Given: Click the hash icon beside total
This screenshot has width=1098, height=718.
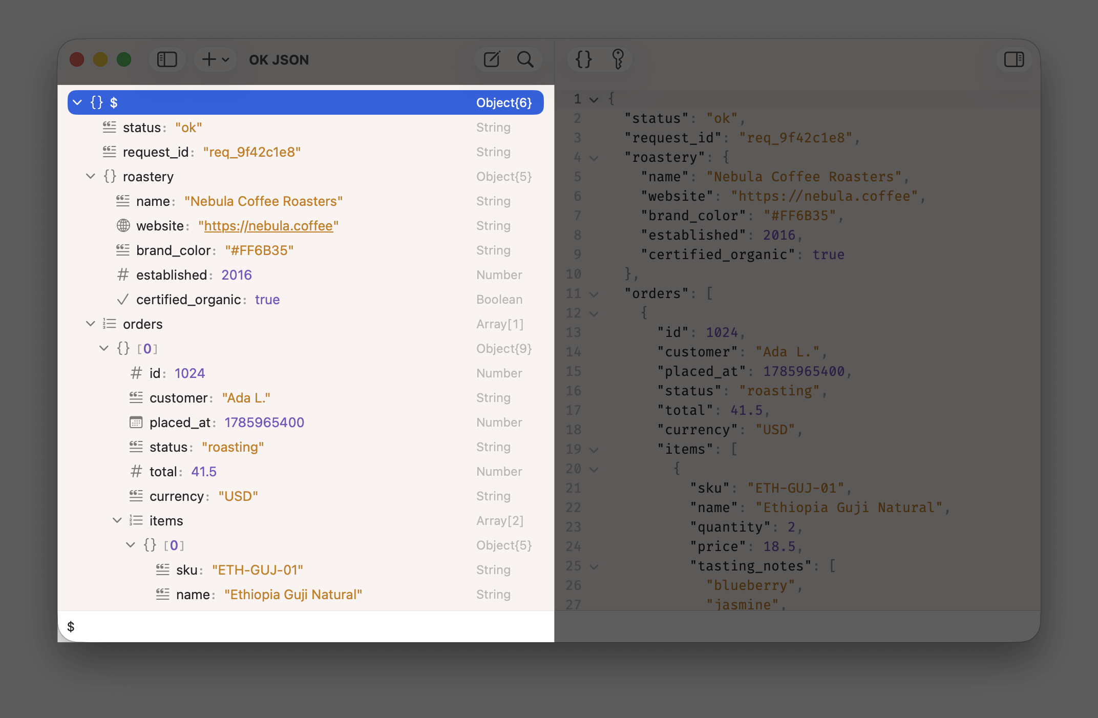Looking at the screenshot, I should pos(136,471).
